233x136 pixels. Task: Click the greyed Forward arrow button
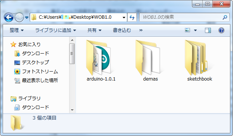pos(19,17)
